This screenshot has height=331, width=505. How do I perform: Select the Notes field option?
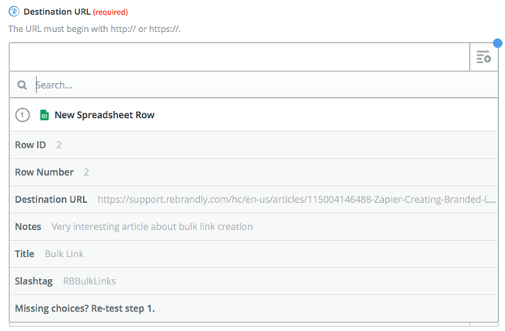[254, 227]
